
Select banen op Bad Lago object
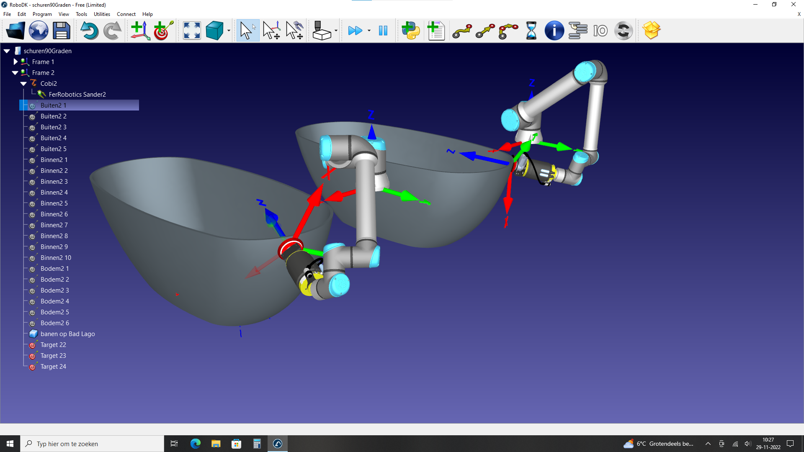(x=67, y=334)
